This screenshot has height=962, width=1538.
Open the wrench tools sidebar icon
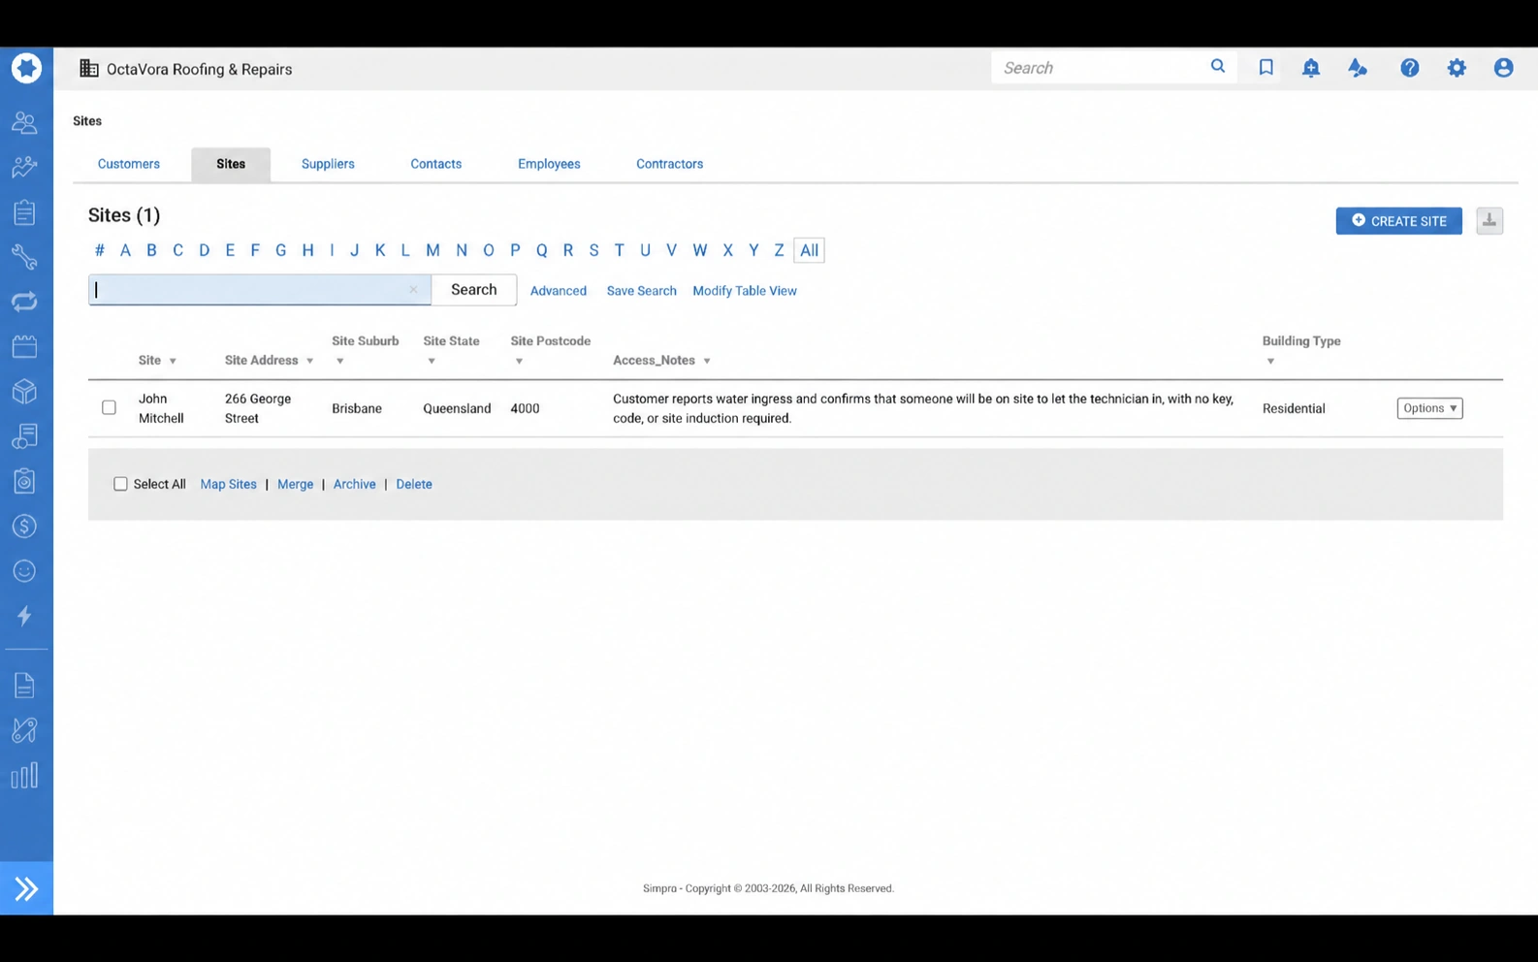point(24,257)
